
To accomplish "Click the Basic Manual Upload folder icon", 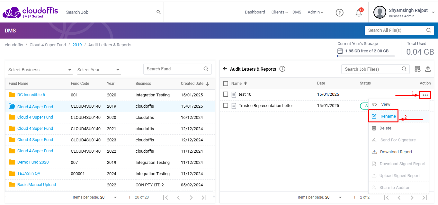I will (x=12, y=184).
